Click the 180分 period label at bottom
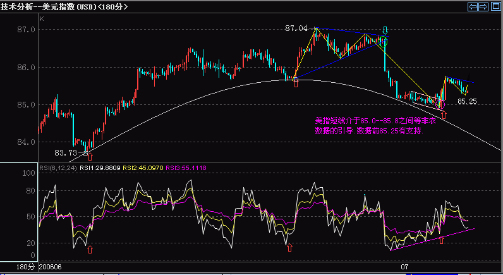This screenshot has width=503, height=275. pos(25,267)
